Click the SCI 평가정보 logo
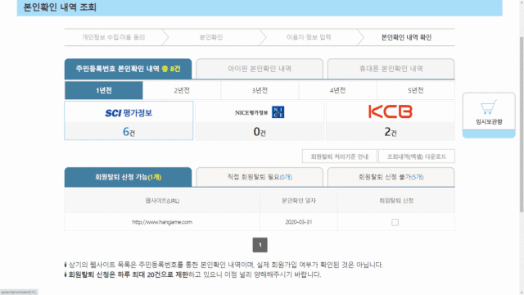Screen dimensions: 524x295 (129, 113)
